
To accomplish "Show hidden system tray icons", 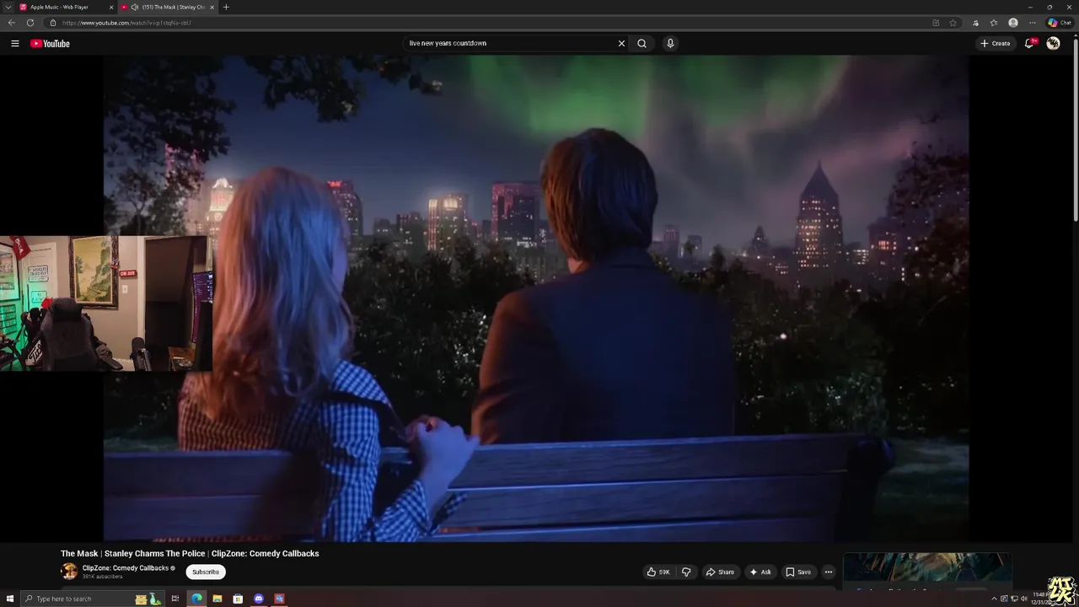I will (x=994, y=599).
